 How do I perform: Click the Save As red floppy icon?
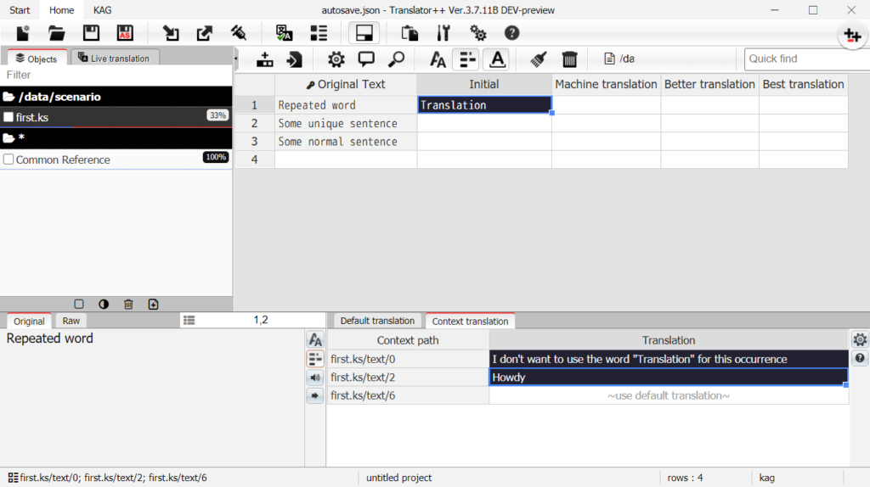pyautogui.click(x=125, y=33)
